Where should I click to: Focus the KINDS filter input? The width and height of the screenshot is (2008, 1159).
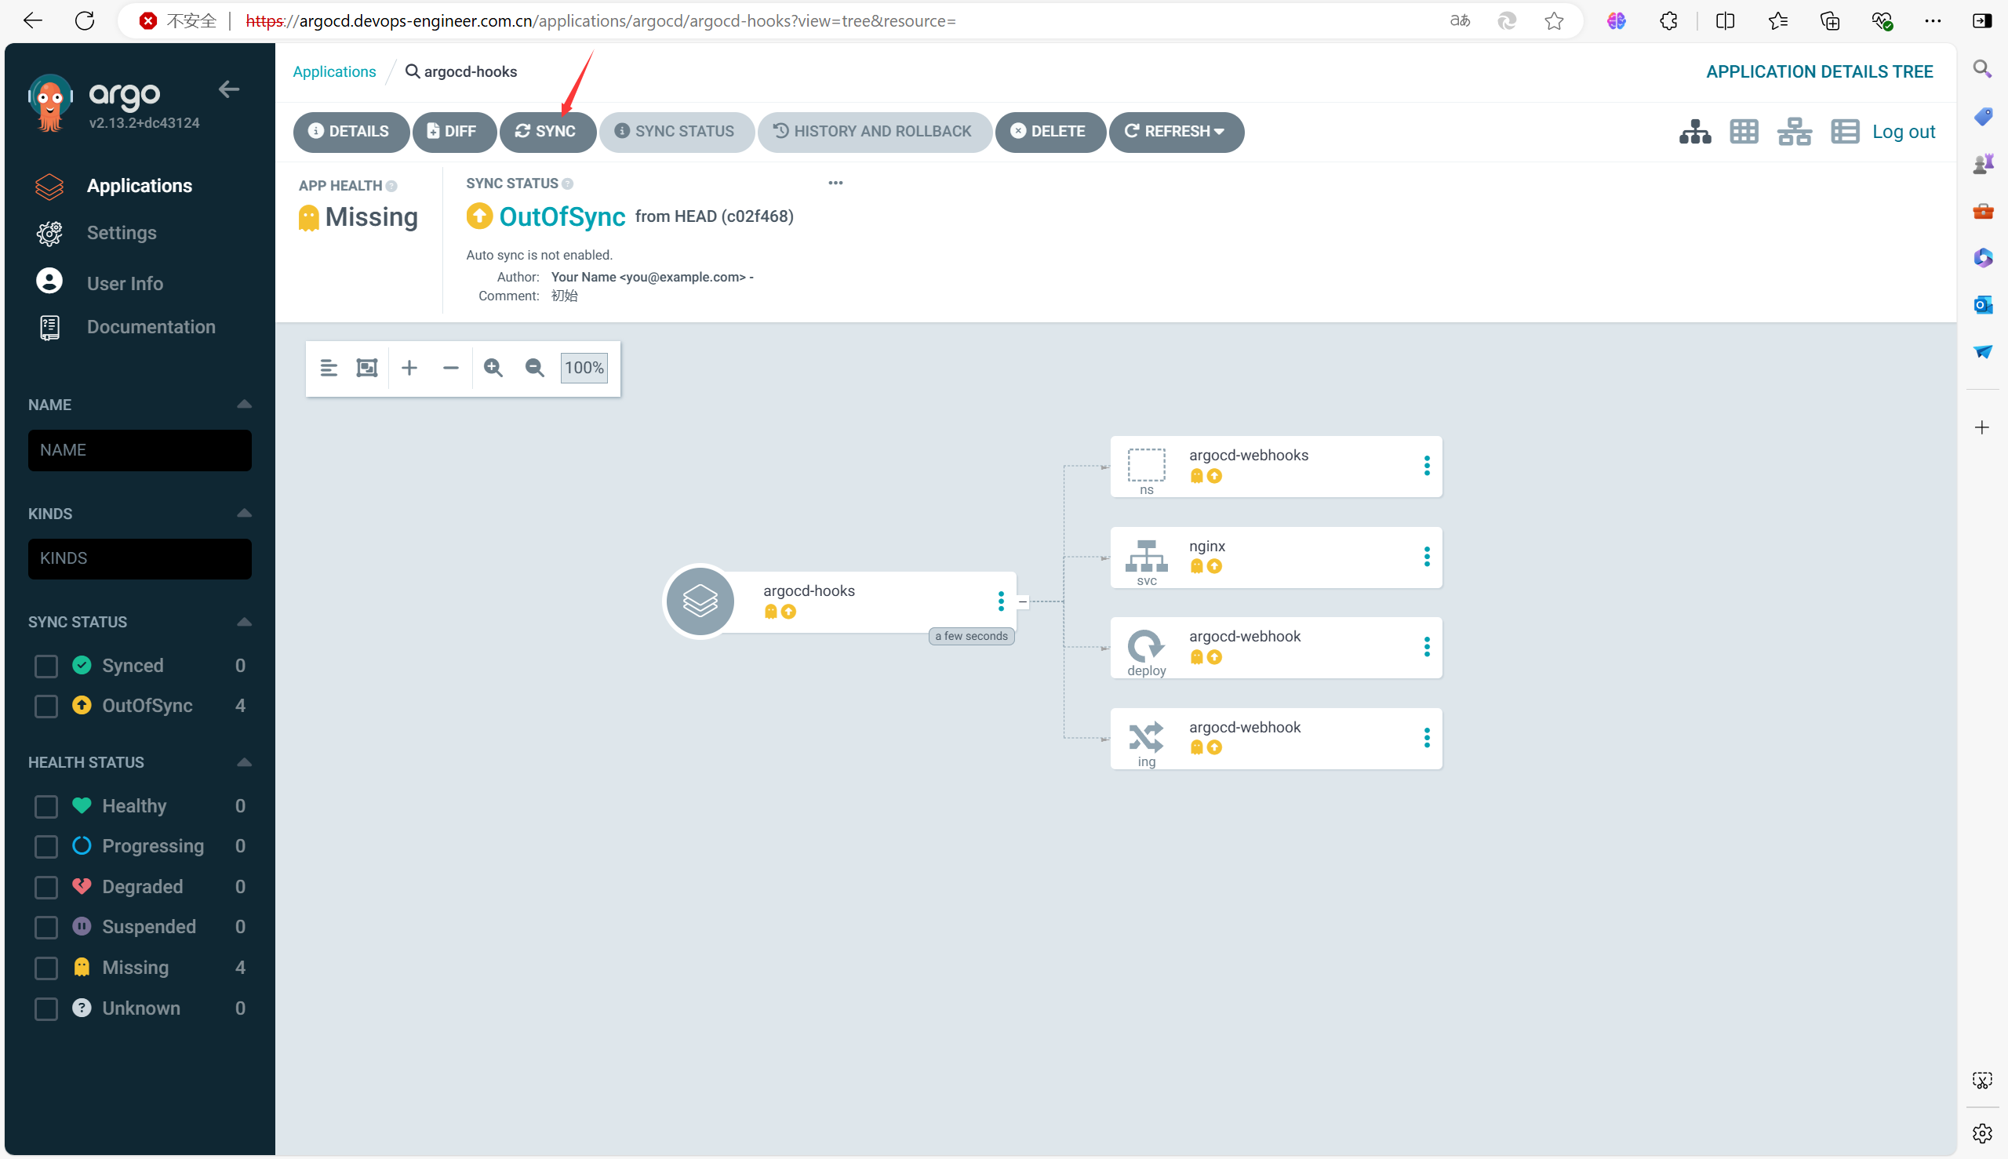[x=140, y=559]
